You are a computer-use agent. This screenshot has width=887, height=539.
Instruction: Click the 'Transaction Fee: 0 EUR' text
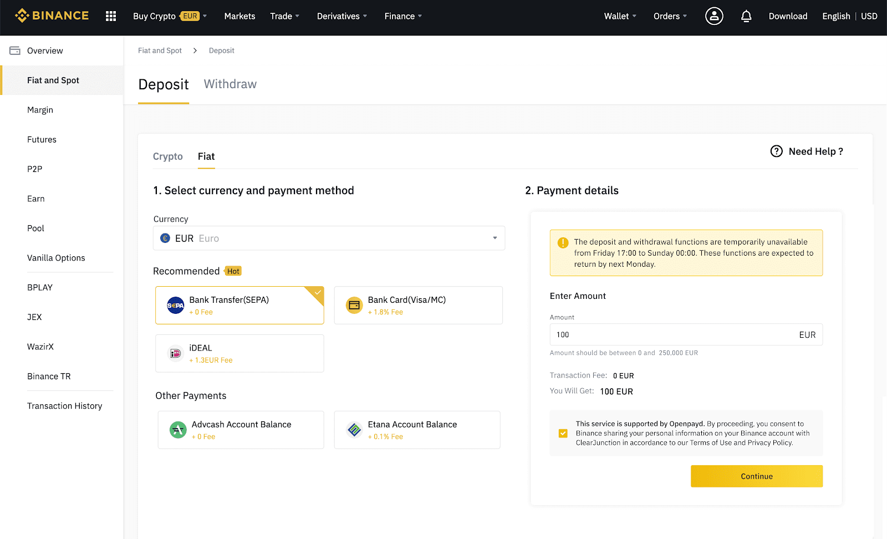[592, 375]
